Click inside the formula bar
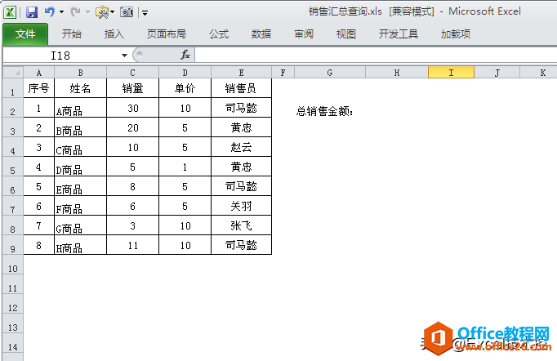The width and height of the screenshot is (557, 361). tap(376, 56)
